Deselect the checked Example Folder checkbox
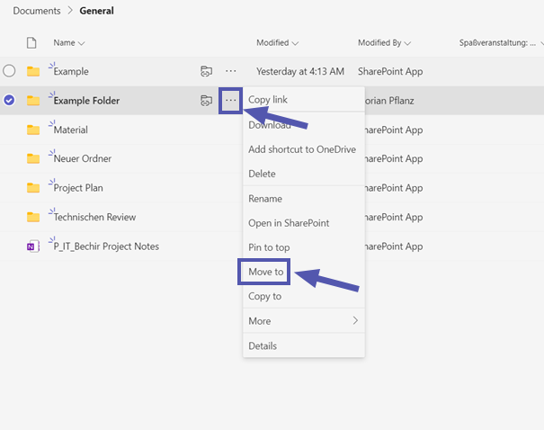Viewport: 544px width, 430px height. tap(9, 101)
